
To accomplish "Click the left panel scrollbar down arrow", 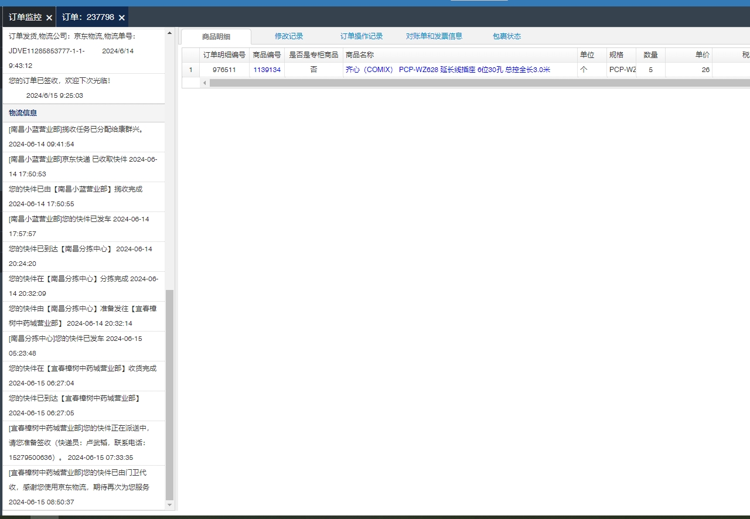I will click(x=170, y=505).
